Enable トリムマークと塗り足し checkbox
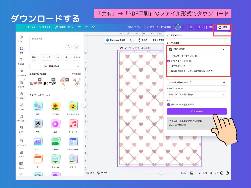The image size is (251, 188). click(x=169, y=56)
